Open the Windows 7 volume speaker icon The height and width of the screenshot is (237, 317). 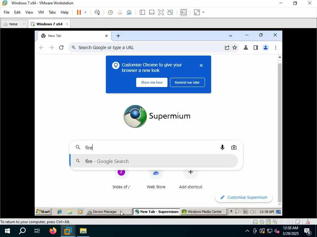coord(253,212)
